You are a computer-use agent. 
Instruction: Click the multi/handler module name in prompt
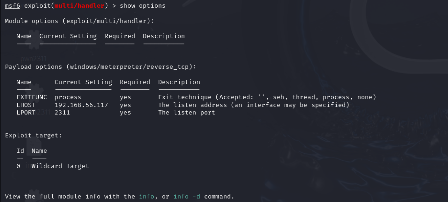[x=84, y=6]
